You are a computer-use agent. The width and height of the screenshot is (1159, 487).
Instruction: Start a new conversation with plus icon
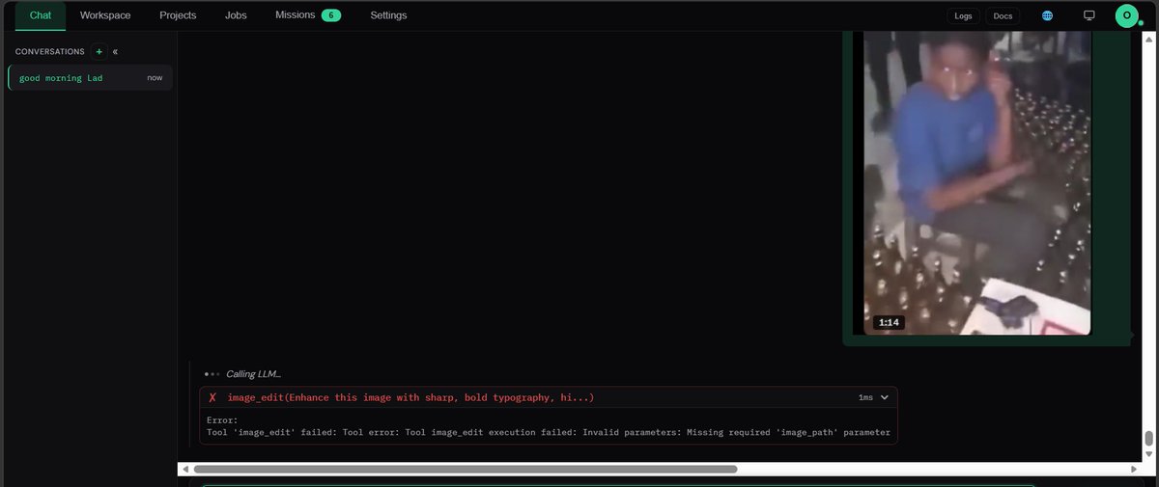pyautogui.click(x=99, y=51)
